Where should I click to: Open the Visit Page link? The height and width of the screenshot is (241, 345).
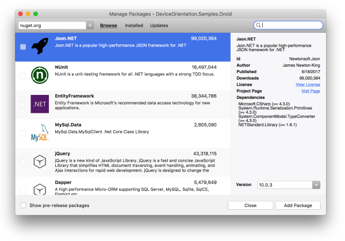pyautogui.click(x=310, y=91)
